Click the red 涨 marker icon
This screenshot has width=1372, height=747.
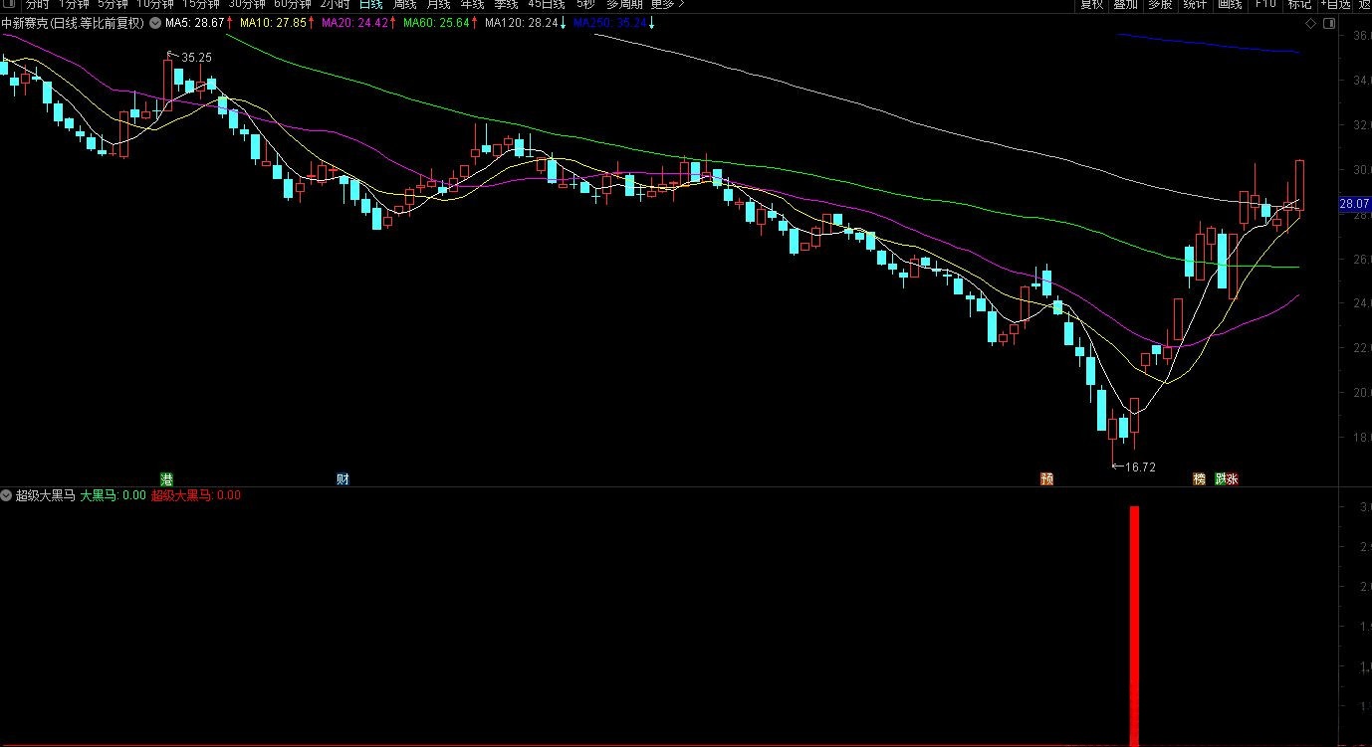point(1233,478)
